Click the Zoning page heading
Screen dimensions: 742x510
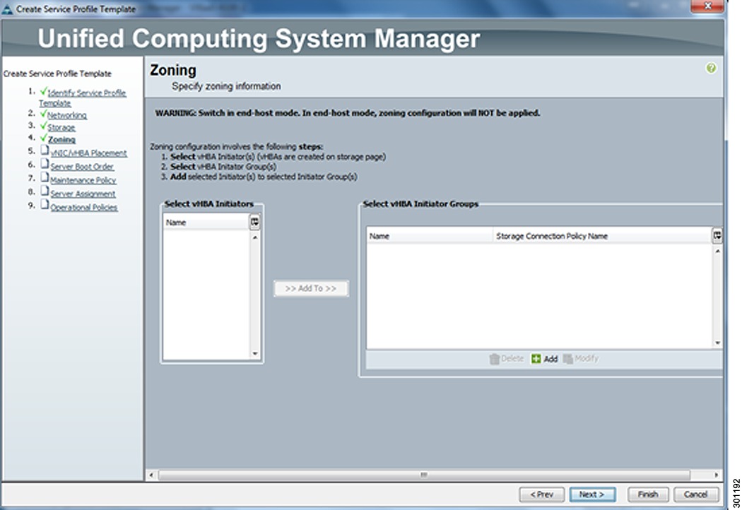(173, 70)
